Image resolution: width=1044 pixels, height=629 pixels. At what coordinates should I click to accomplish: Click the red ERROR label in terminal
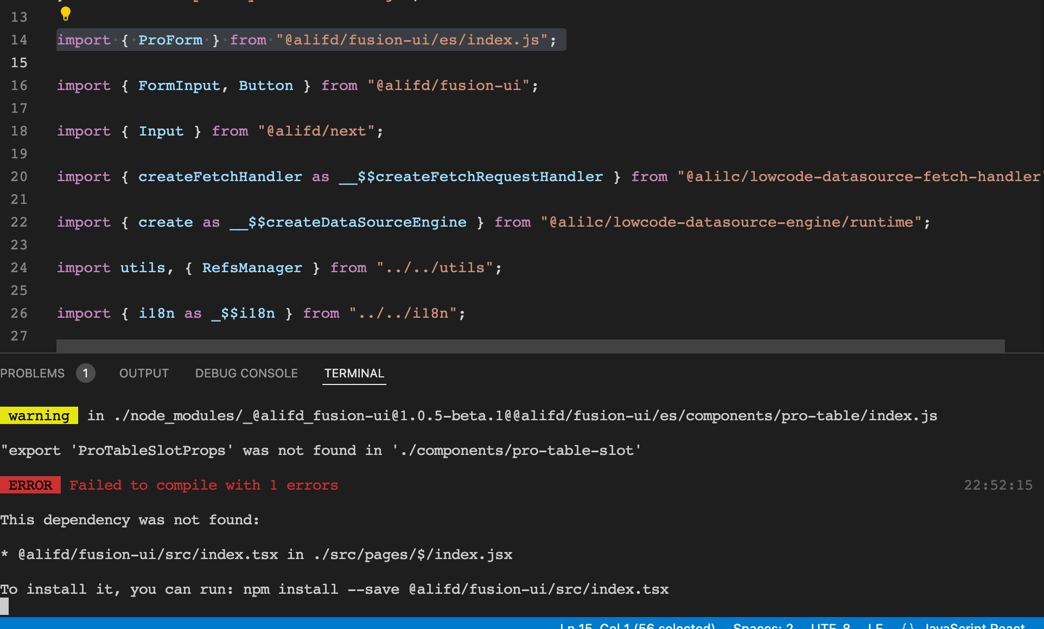coord(30,485)
